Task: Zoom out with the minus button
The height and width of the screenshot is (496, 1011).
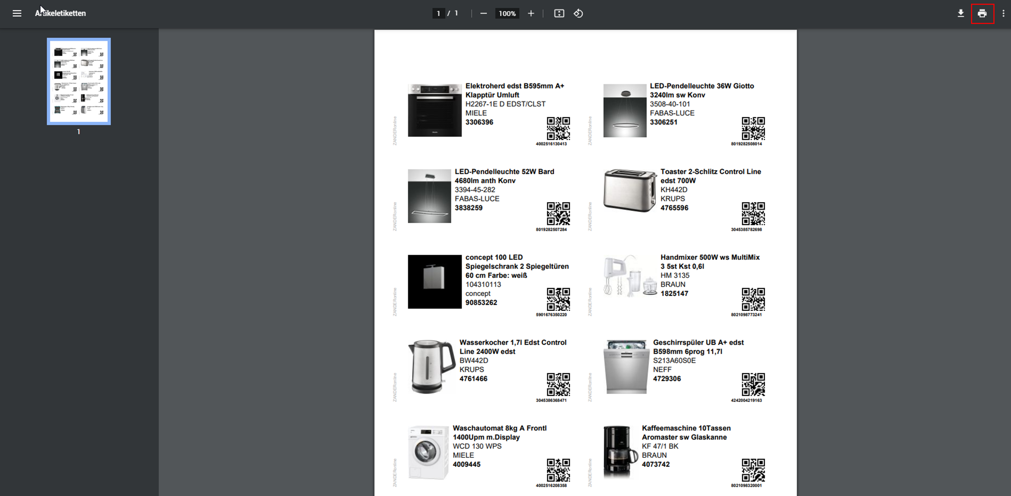Action: coord(484,13)
